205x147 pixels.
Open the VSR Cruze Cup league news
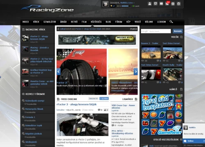pyautogui.click(x=123, y=107)
